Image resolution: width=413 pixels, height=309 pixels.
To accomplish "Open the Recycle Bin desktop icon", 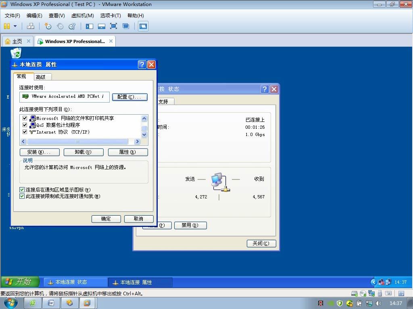I will (16, 53).
